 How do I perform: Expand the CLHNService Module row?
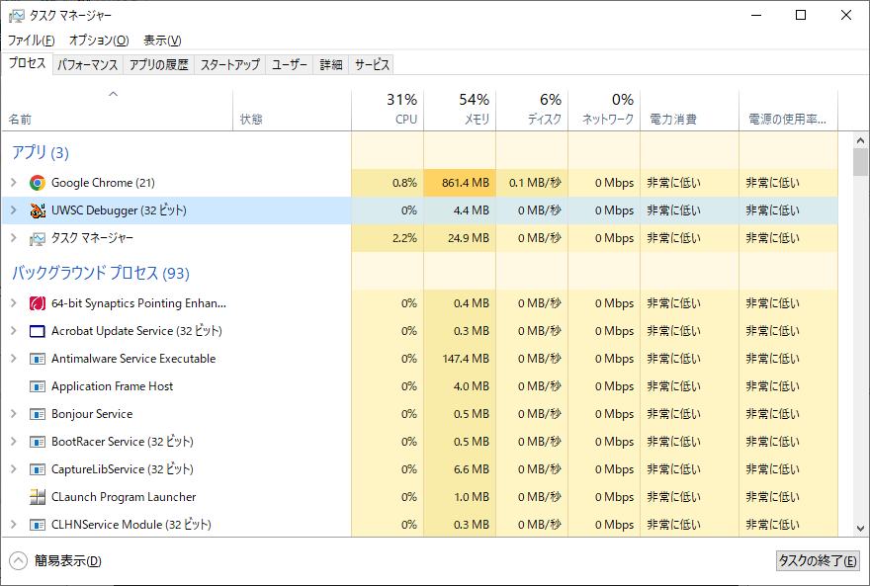(x=14, y=525)
